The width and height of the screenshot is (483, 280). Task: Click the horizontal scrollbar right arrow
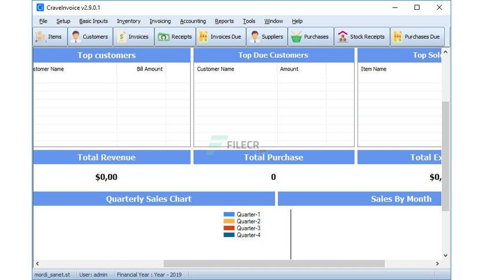(437, 264)
